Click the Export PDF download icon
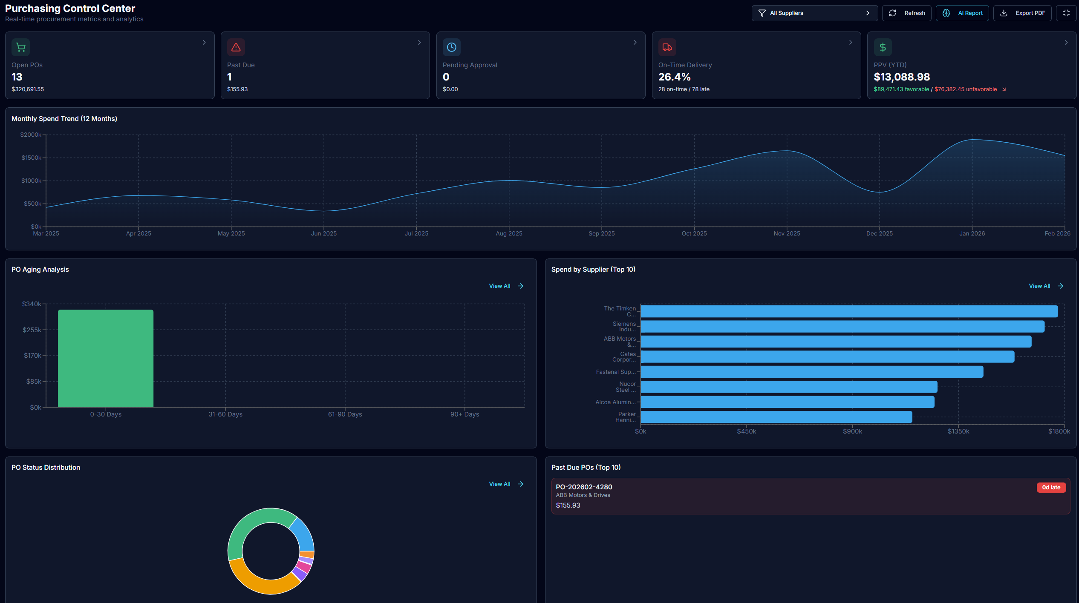Image resolution: width=1079 pixels, height=603 pixels. click(x=1004, y=13)
